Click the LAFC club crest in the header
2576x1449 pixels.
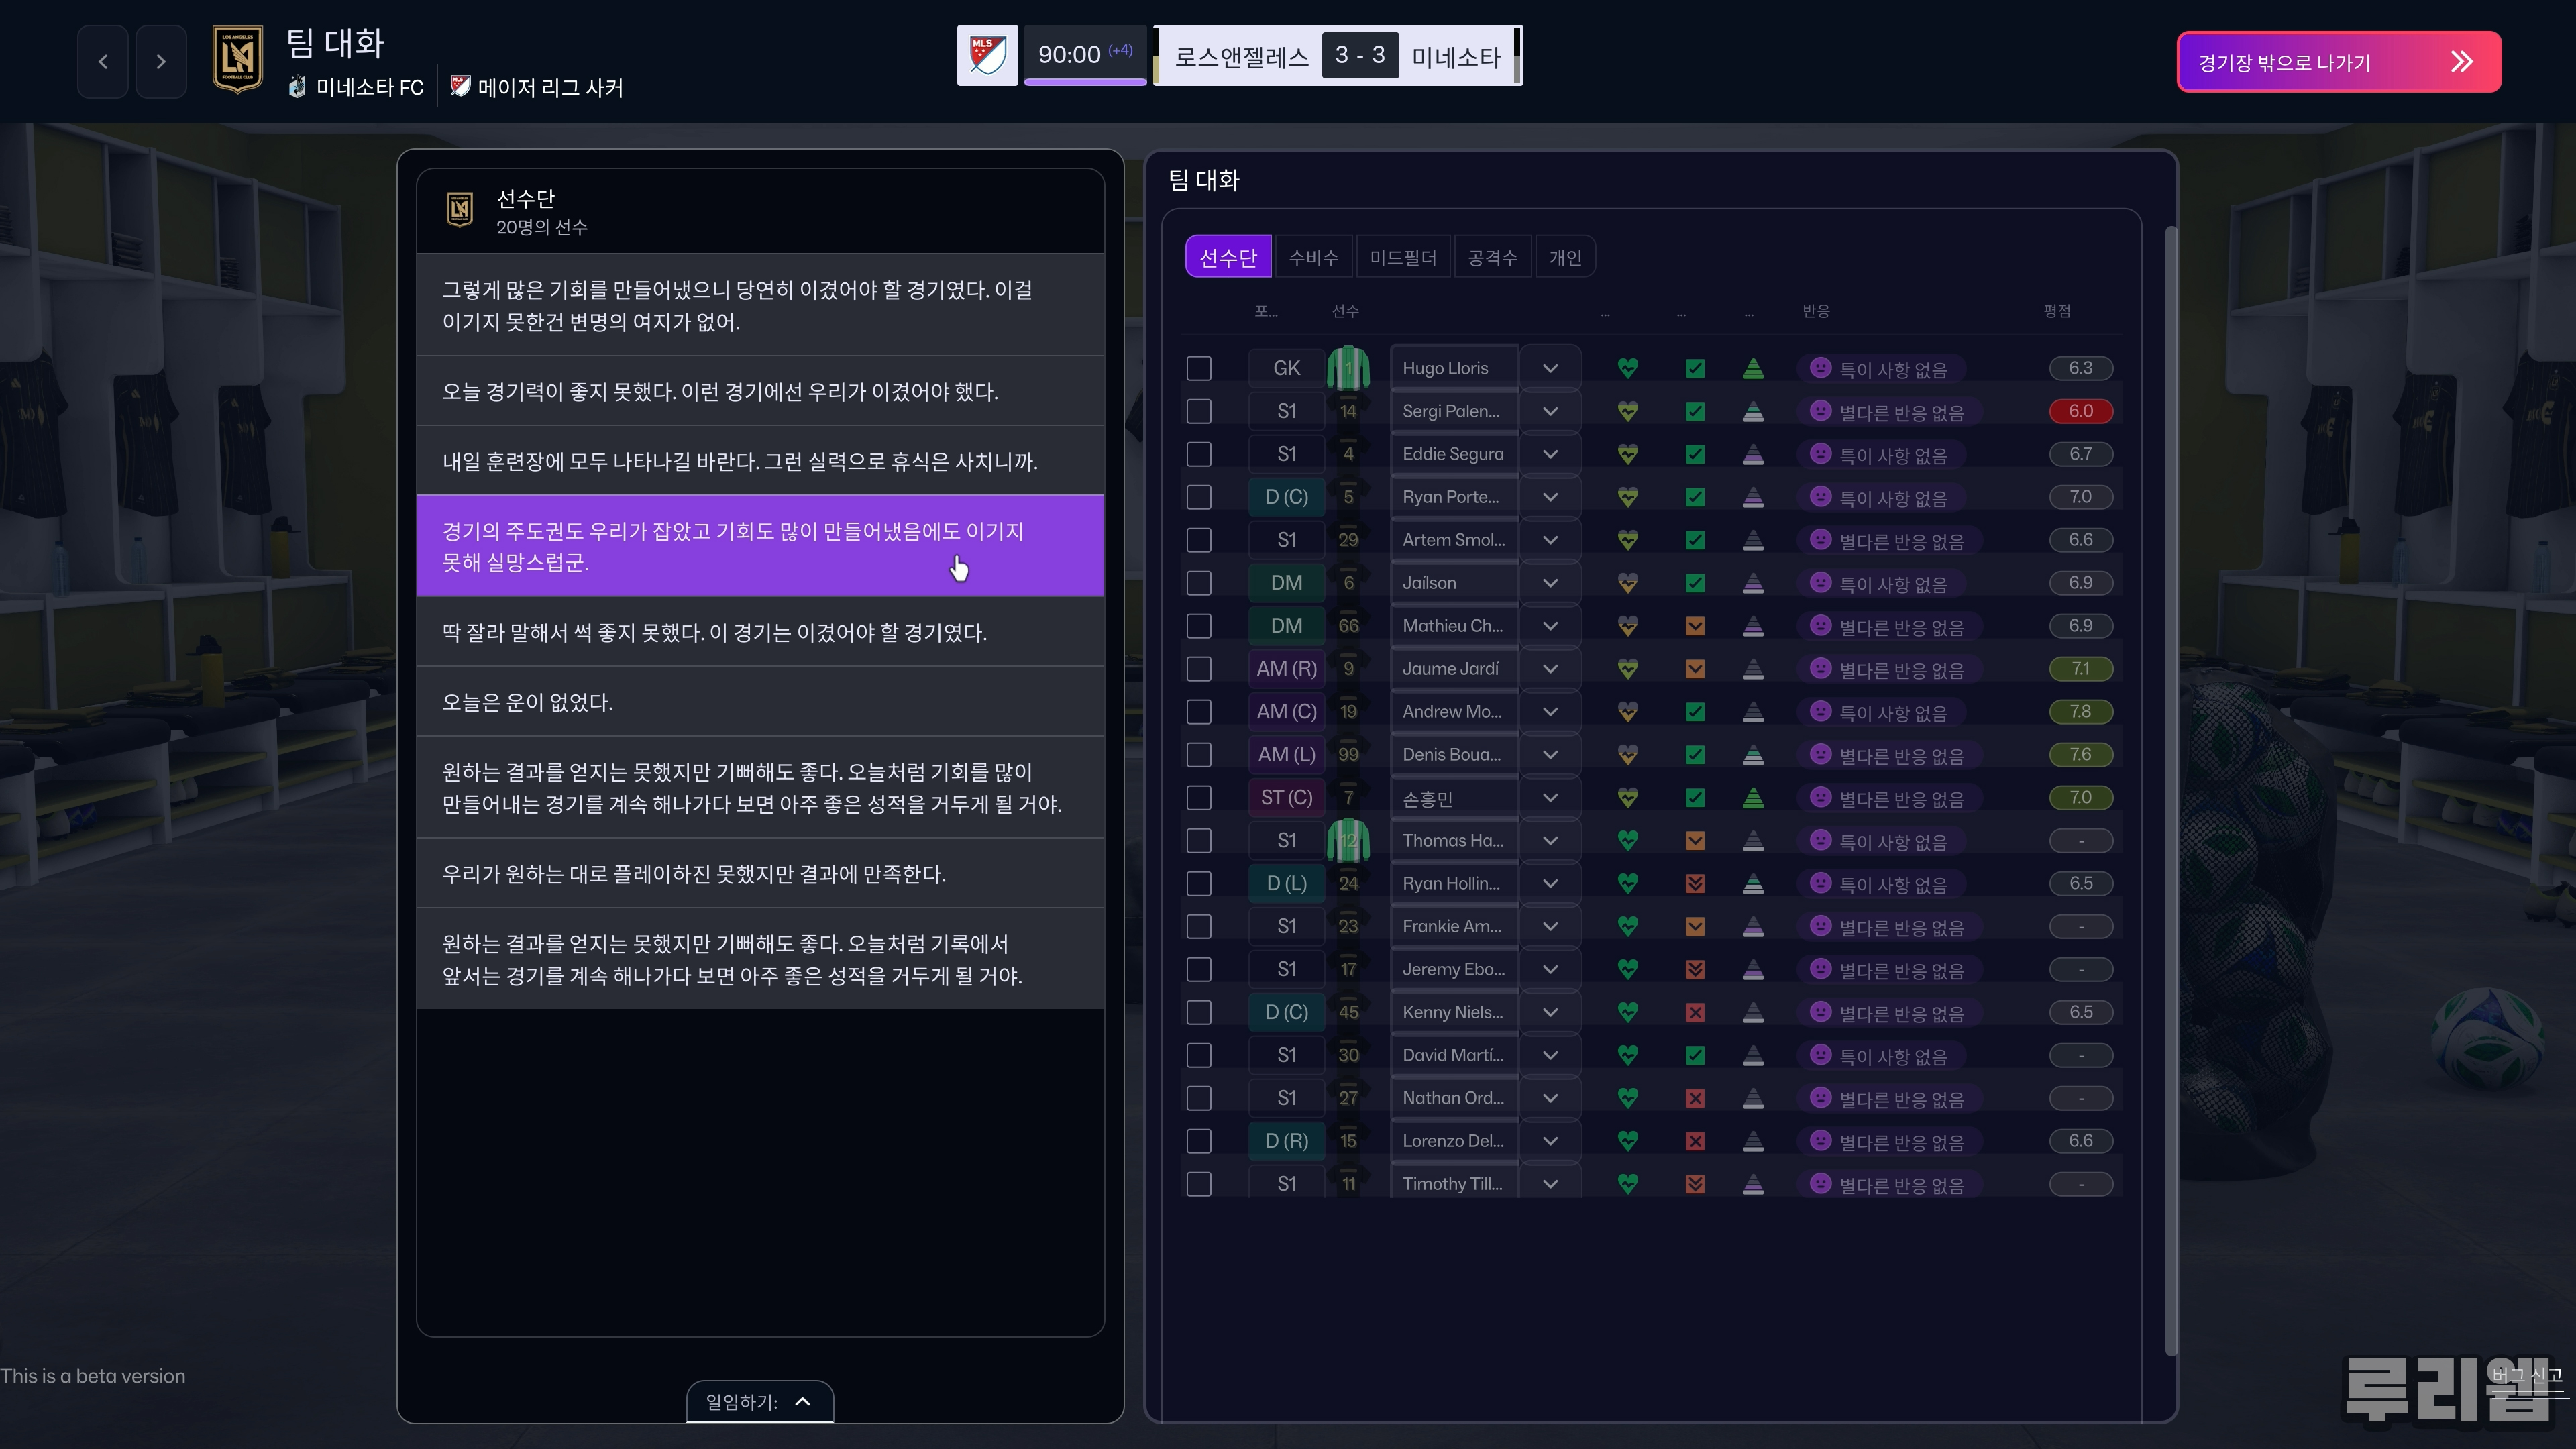click(x=238, y=60)
